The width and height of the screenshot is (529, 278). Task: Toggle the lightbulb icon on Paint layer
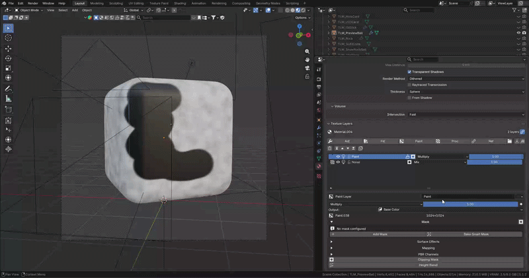coord(343,156)
